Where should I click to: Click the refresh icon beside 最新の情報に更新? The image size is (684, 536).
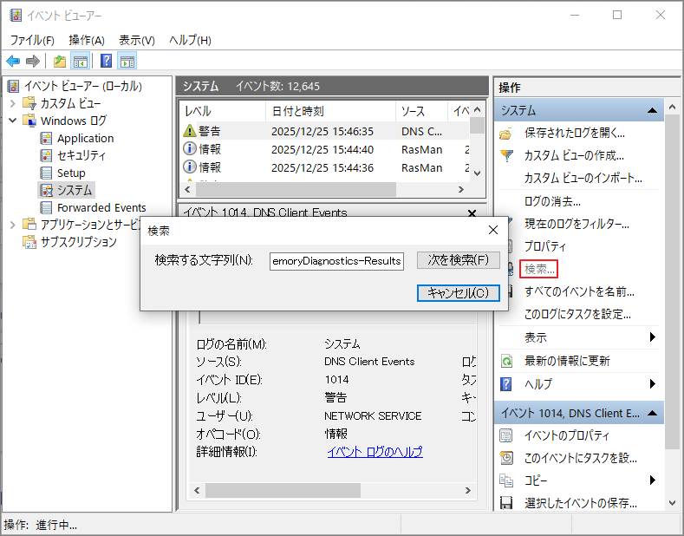pos(506,361)
